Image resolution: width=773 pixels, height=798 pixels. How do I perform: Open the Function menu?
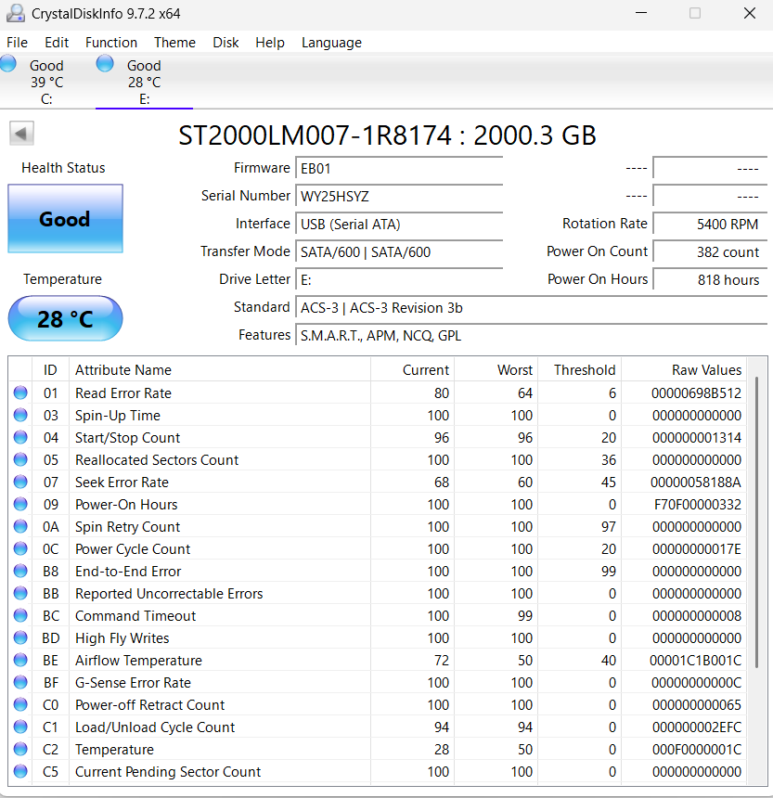(x=111, y=43)
